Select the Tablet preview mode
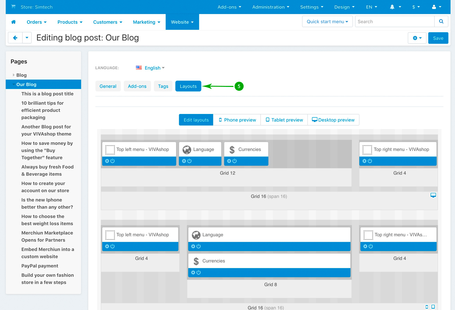The height and width of the screenshot is (310, 455). pyautogui.click(x=284, y=120)
